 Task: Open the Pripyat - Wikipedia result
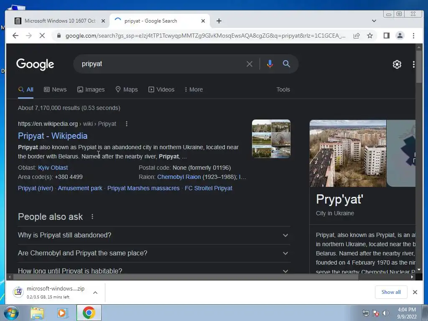coord(53,136)
